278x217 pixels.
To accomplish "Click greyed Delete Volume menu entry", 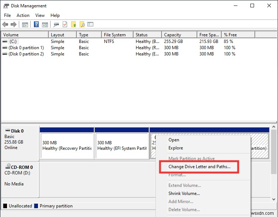I will (x=203, y=210).
